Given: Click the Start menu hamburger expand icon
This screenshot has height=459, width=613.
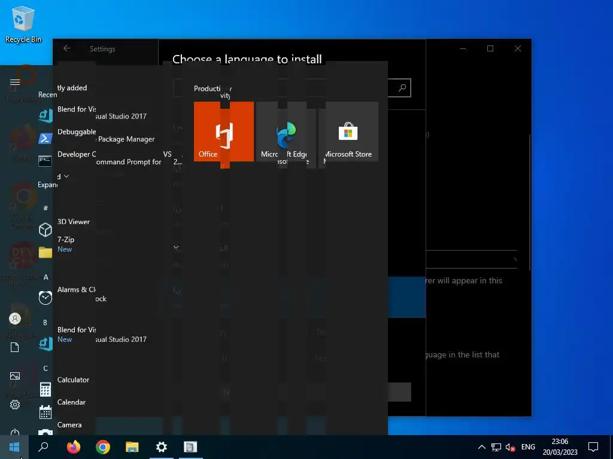Looking at the screenshot, I should pyautogui.click(x=15, y=82).
